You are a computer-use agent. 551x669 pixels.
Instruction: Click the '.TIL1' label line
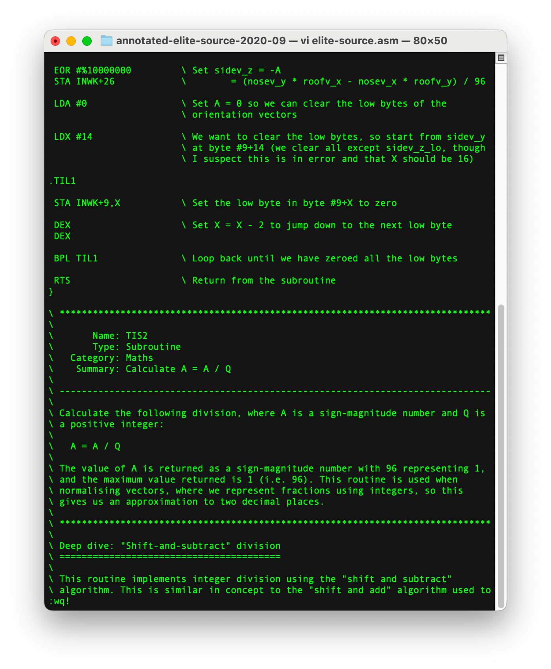[62, 181]
